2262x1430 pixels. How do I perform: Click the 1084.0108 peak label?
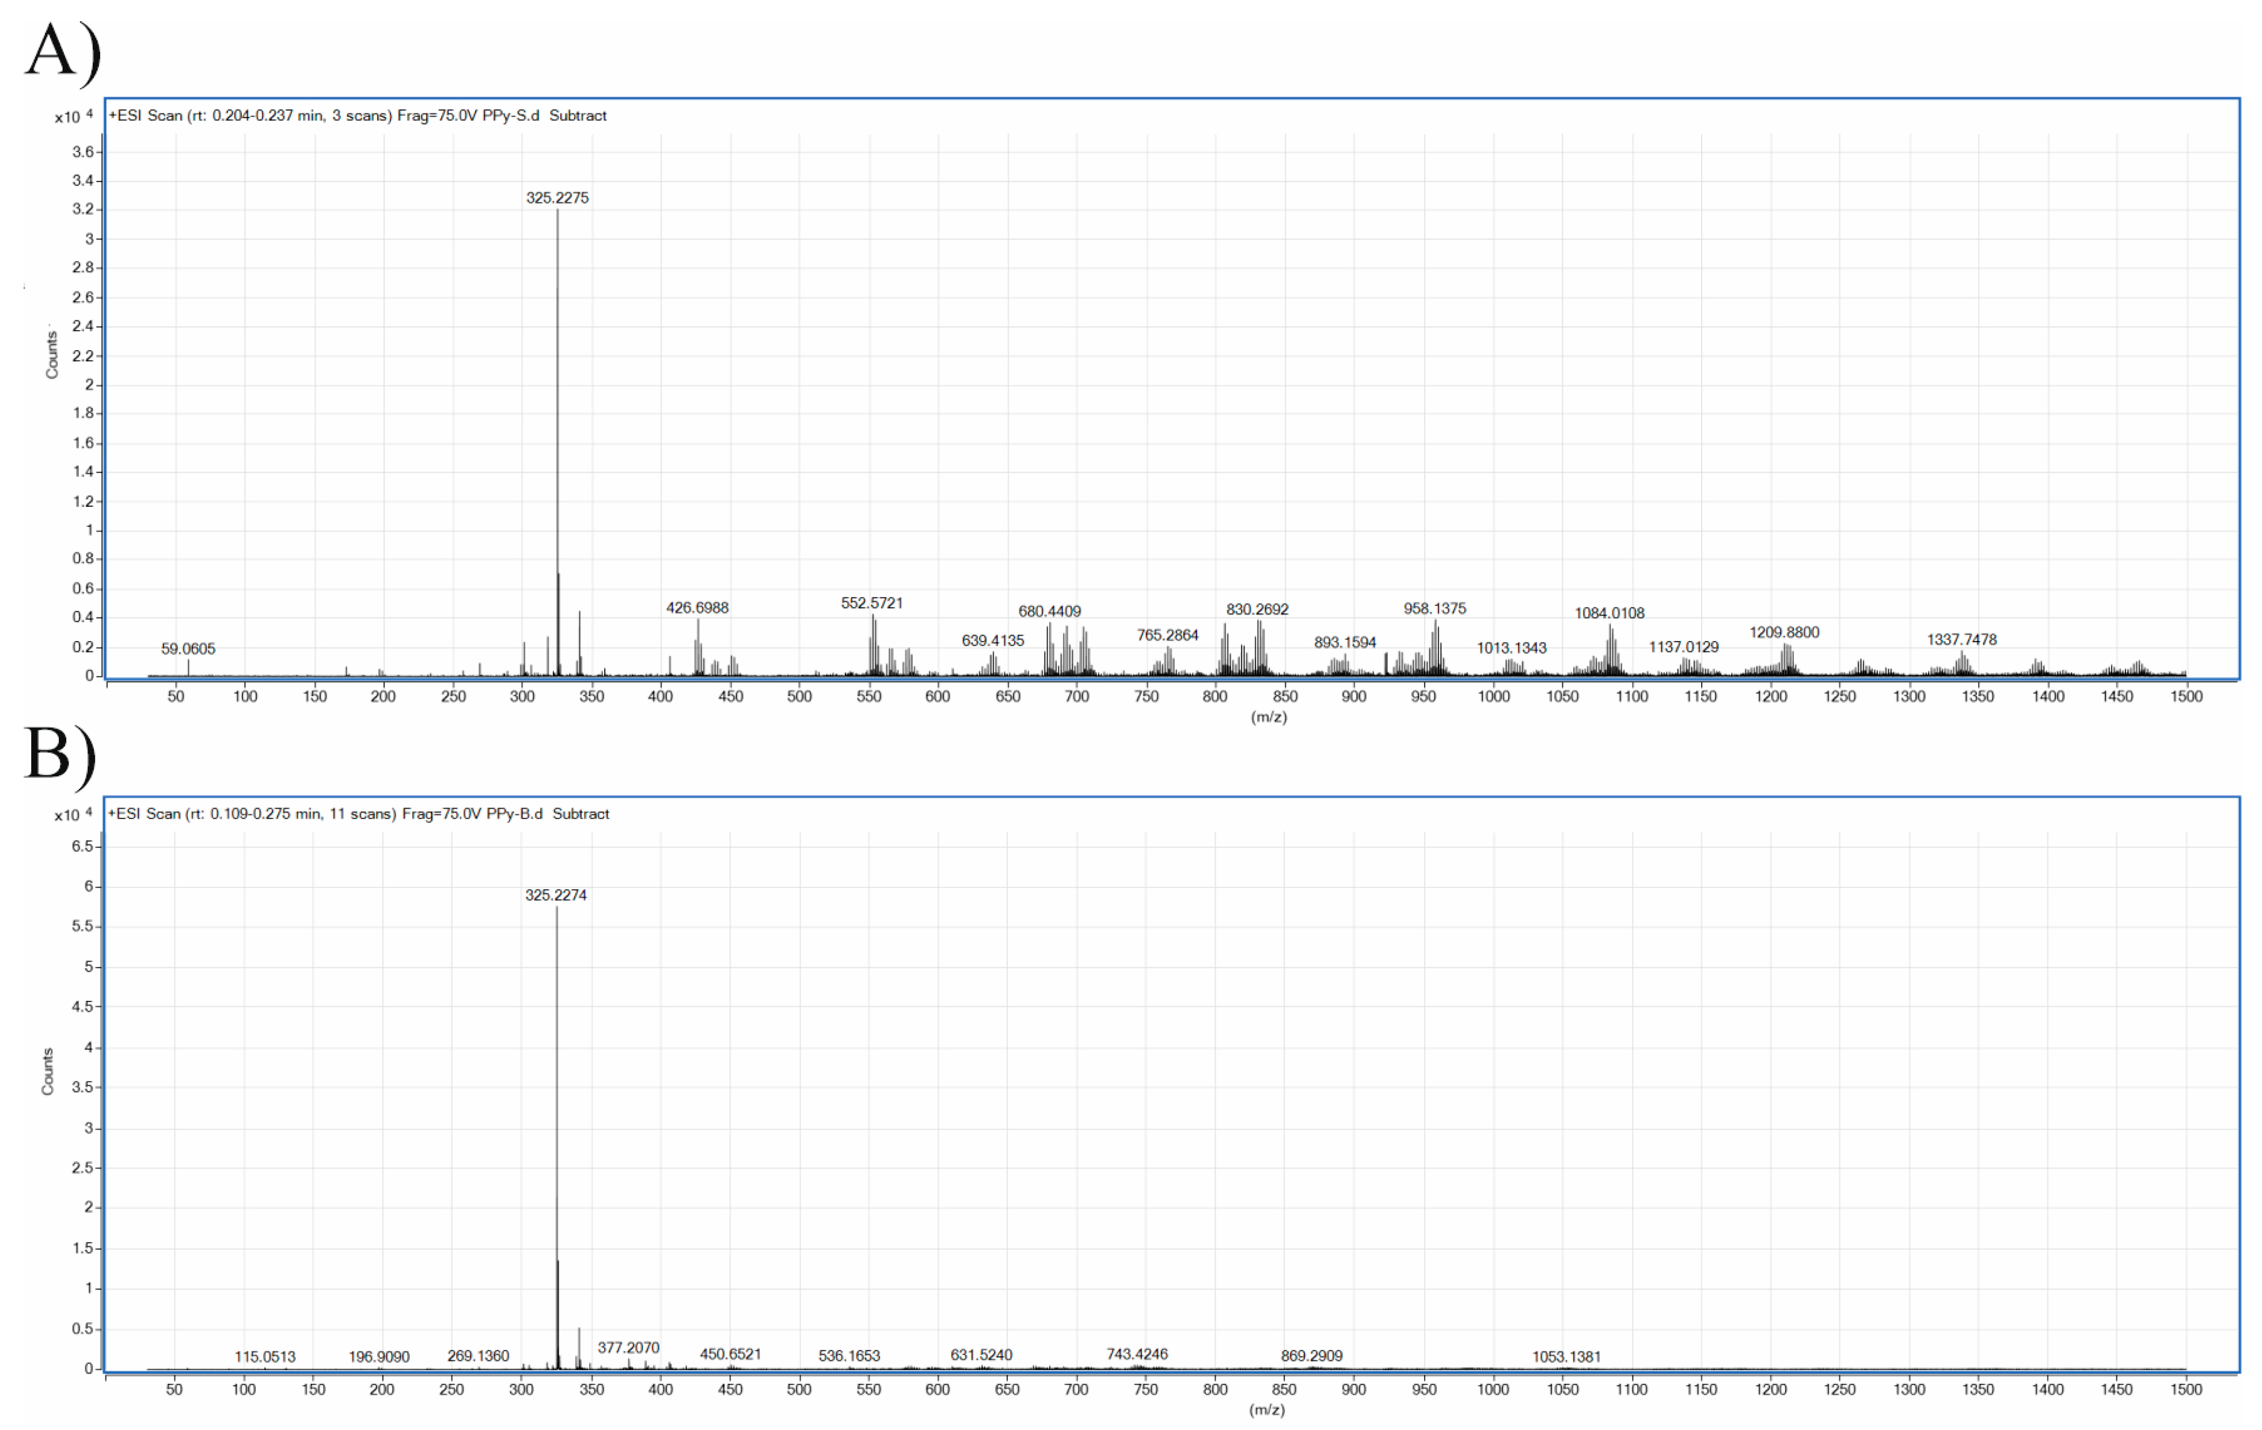1609,613
